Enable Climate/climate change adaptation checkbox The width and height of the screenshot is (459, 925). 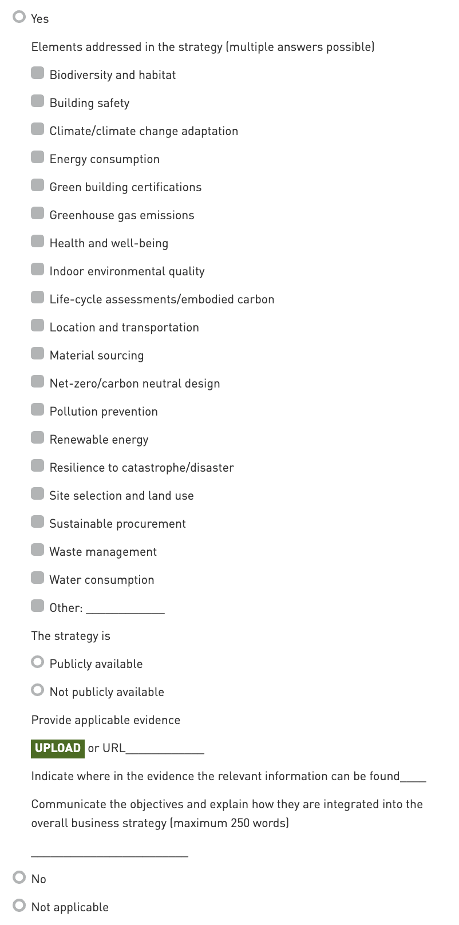(x=38, y=129)
